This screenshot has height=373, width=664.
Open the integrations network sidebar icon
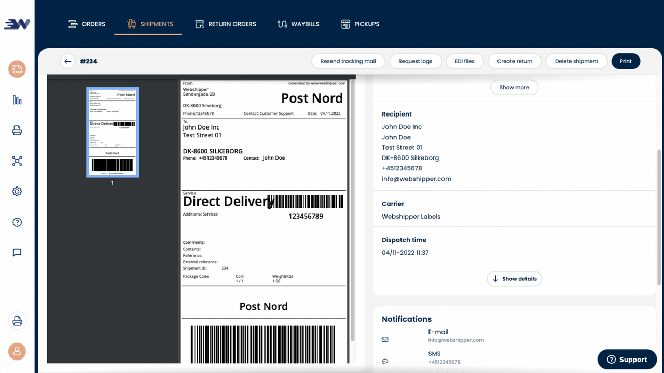(x=17, y=161)
